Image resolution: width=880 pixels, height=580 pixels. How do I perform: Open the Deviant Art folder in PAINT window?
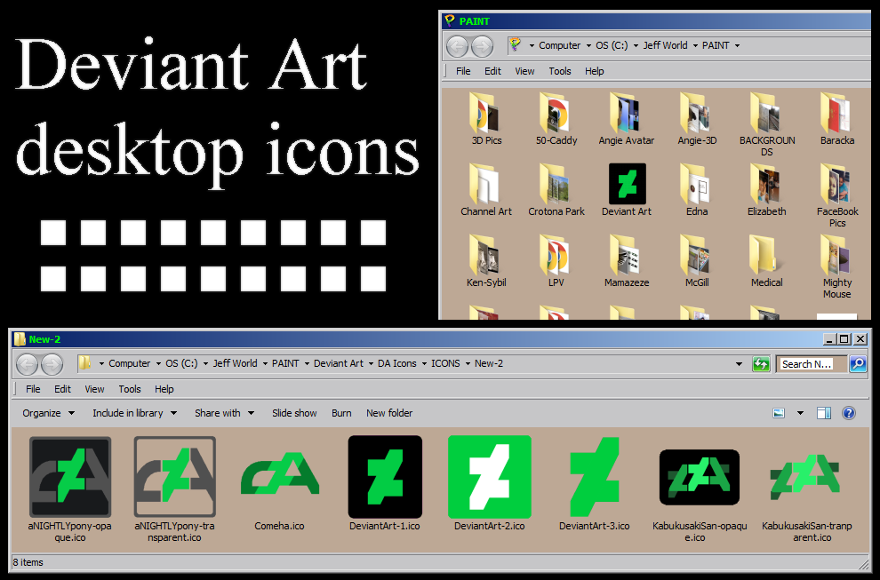(627, 189)
